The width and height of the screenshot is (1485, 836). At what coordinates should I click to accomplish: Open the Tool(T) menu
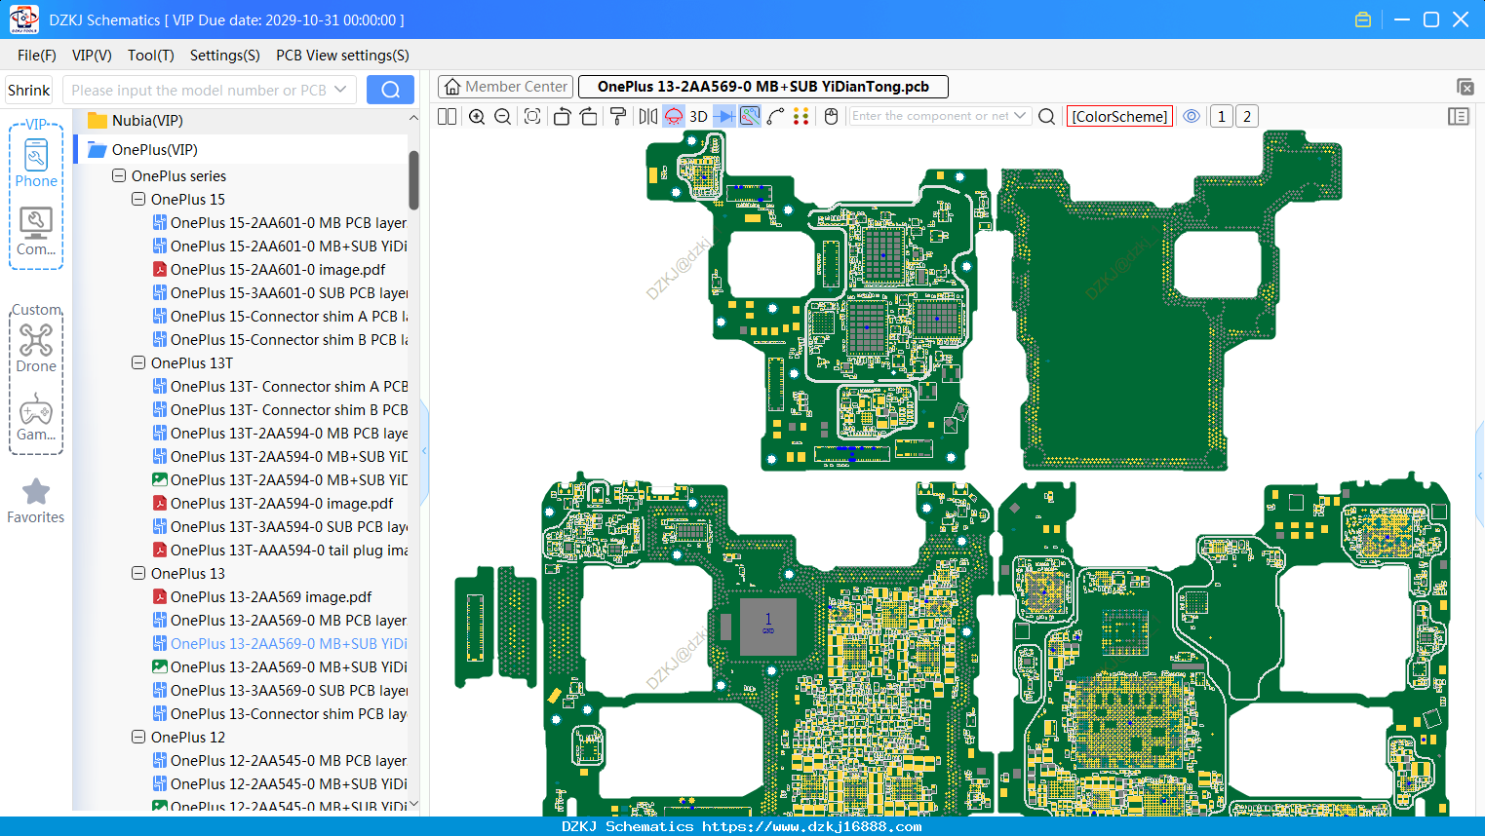pos(151,56)
